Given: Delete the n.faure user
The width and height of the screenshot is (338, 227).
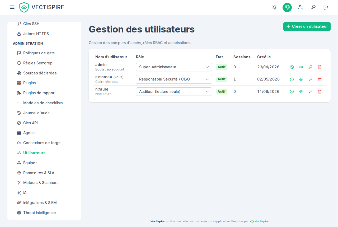Looking at the screenshot, I should coord(320,92).
